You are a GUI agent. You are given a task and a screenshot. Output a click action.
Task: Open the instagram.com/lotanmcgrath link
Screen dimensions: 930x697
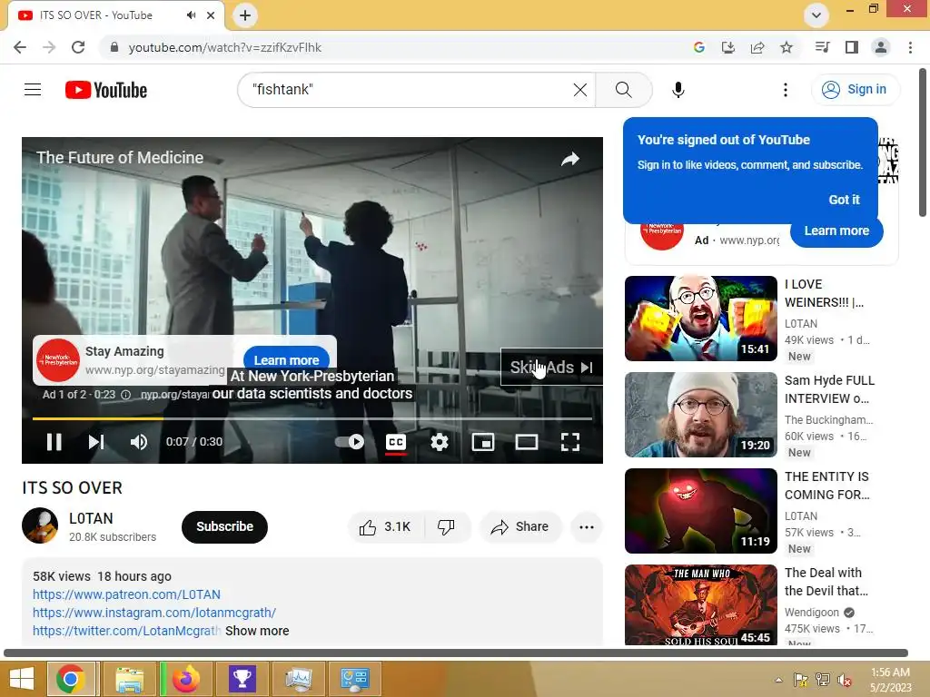tap(154, 613)
